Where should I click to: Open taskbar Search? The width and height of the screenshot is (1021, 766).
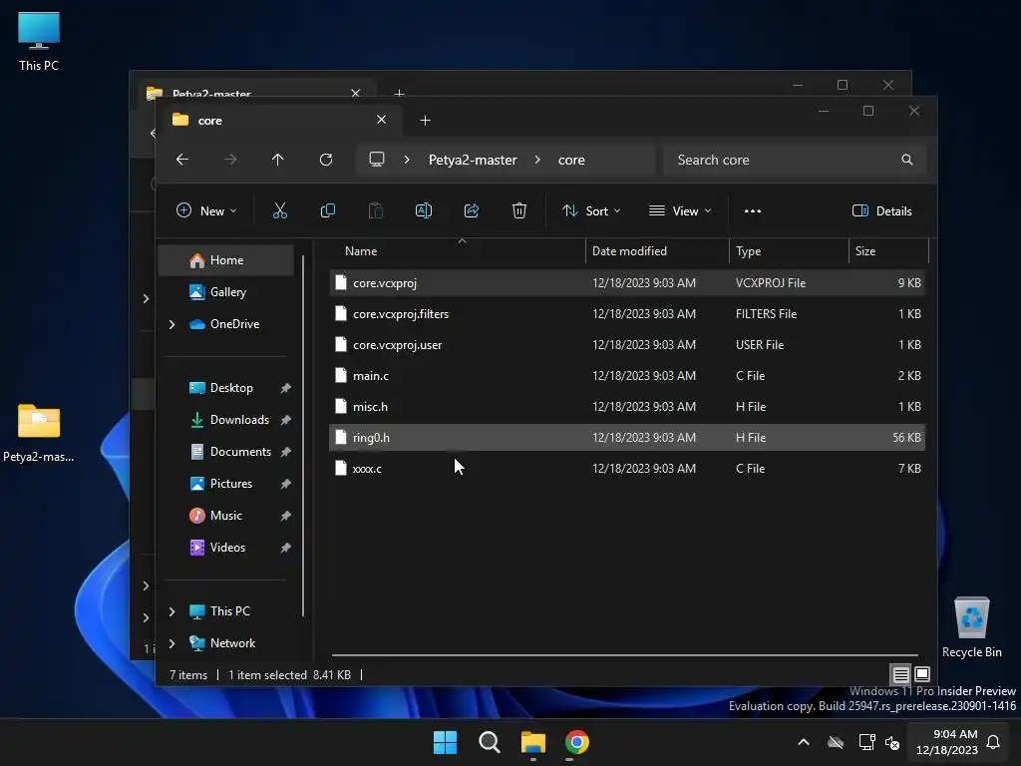489,742
